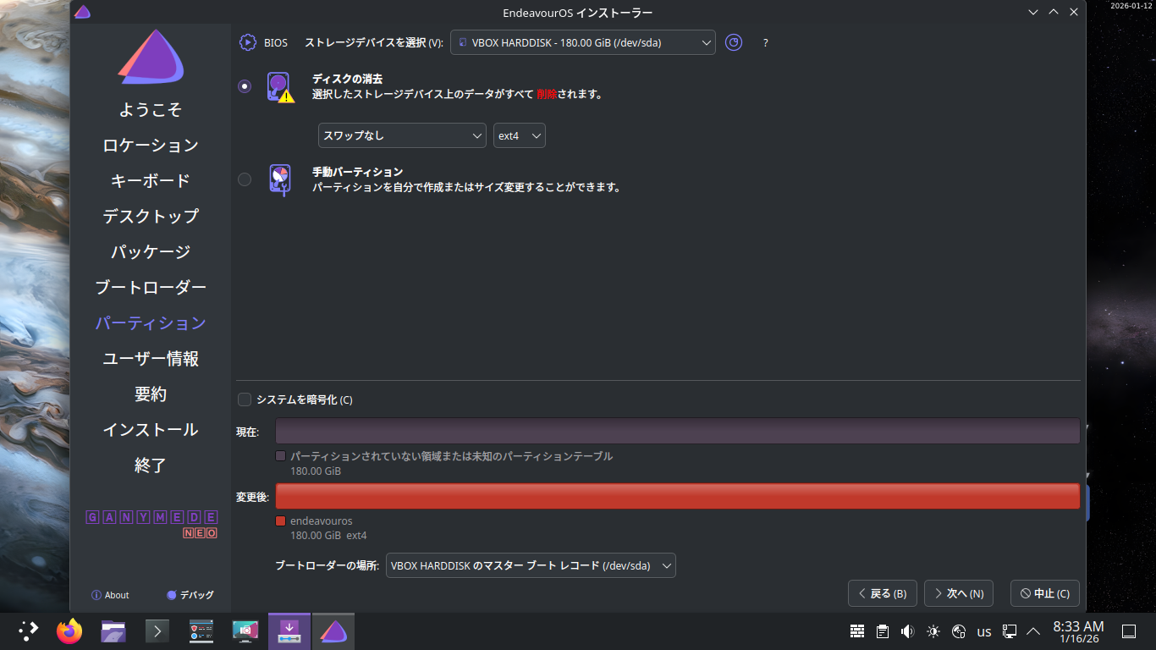Click the EndeavourOS installer taskbar entry
This screenshot has height=650, width=1156.
tap(333, 631)
